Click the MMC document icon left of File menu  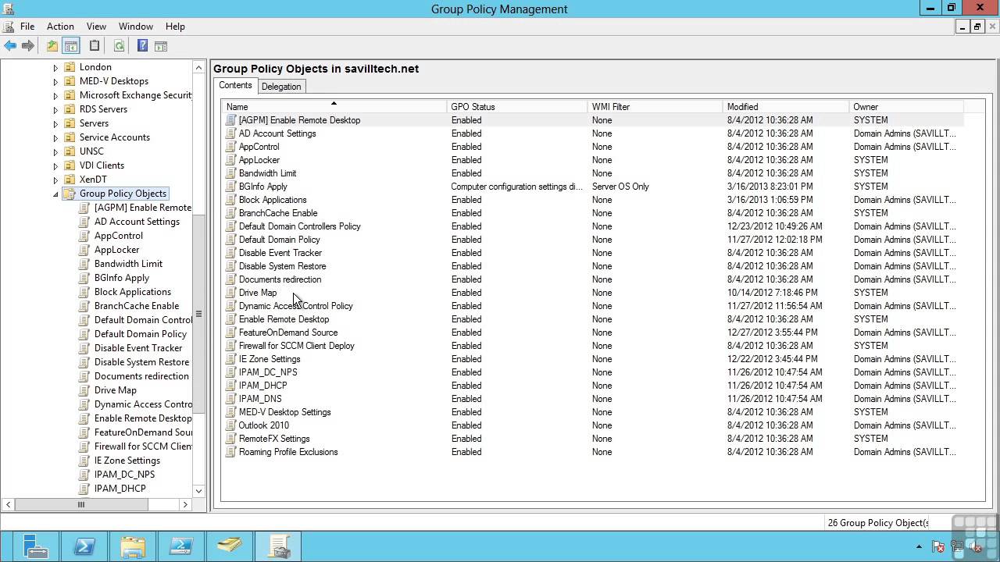point(9,27)
